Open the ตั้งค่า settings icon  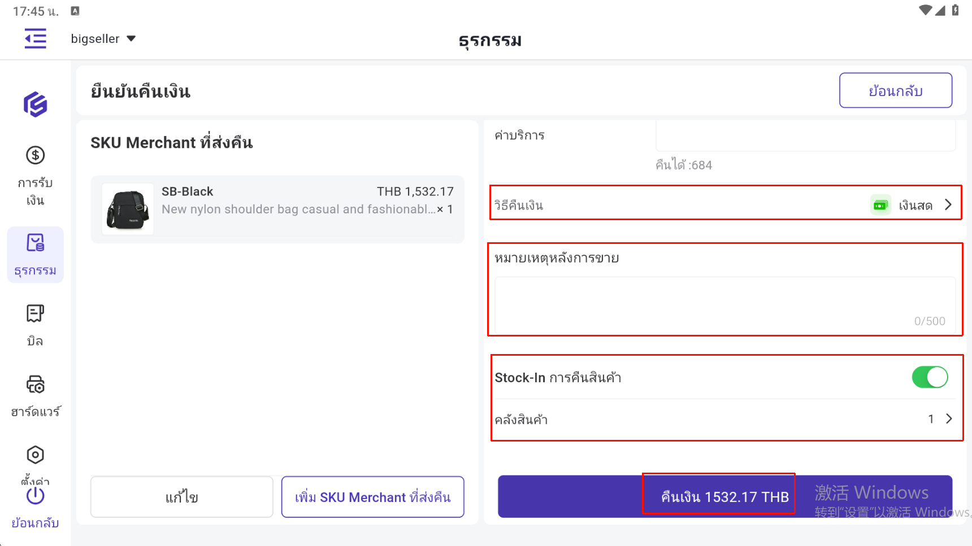pyautogui.click(x=35, y=455)
